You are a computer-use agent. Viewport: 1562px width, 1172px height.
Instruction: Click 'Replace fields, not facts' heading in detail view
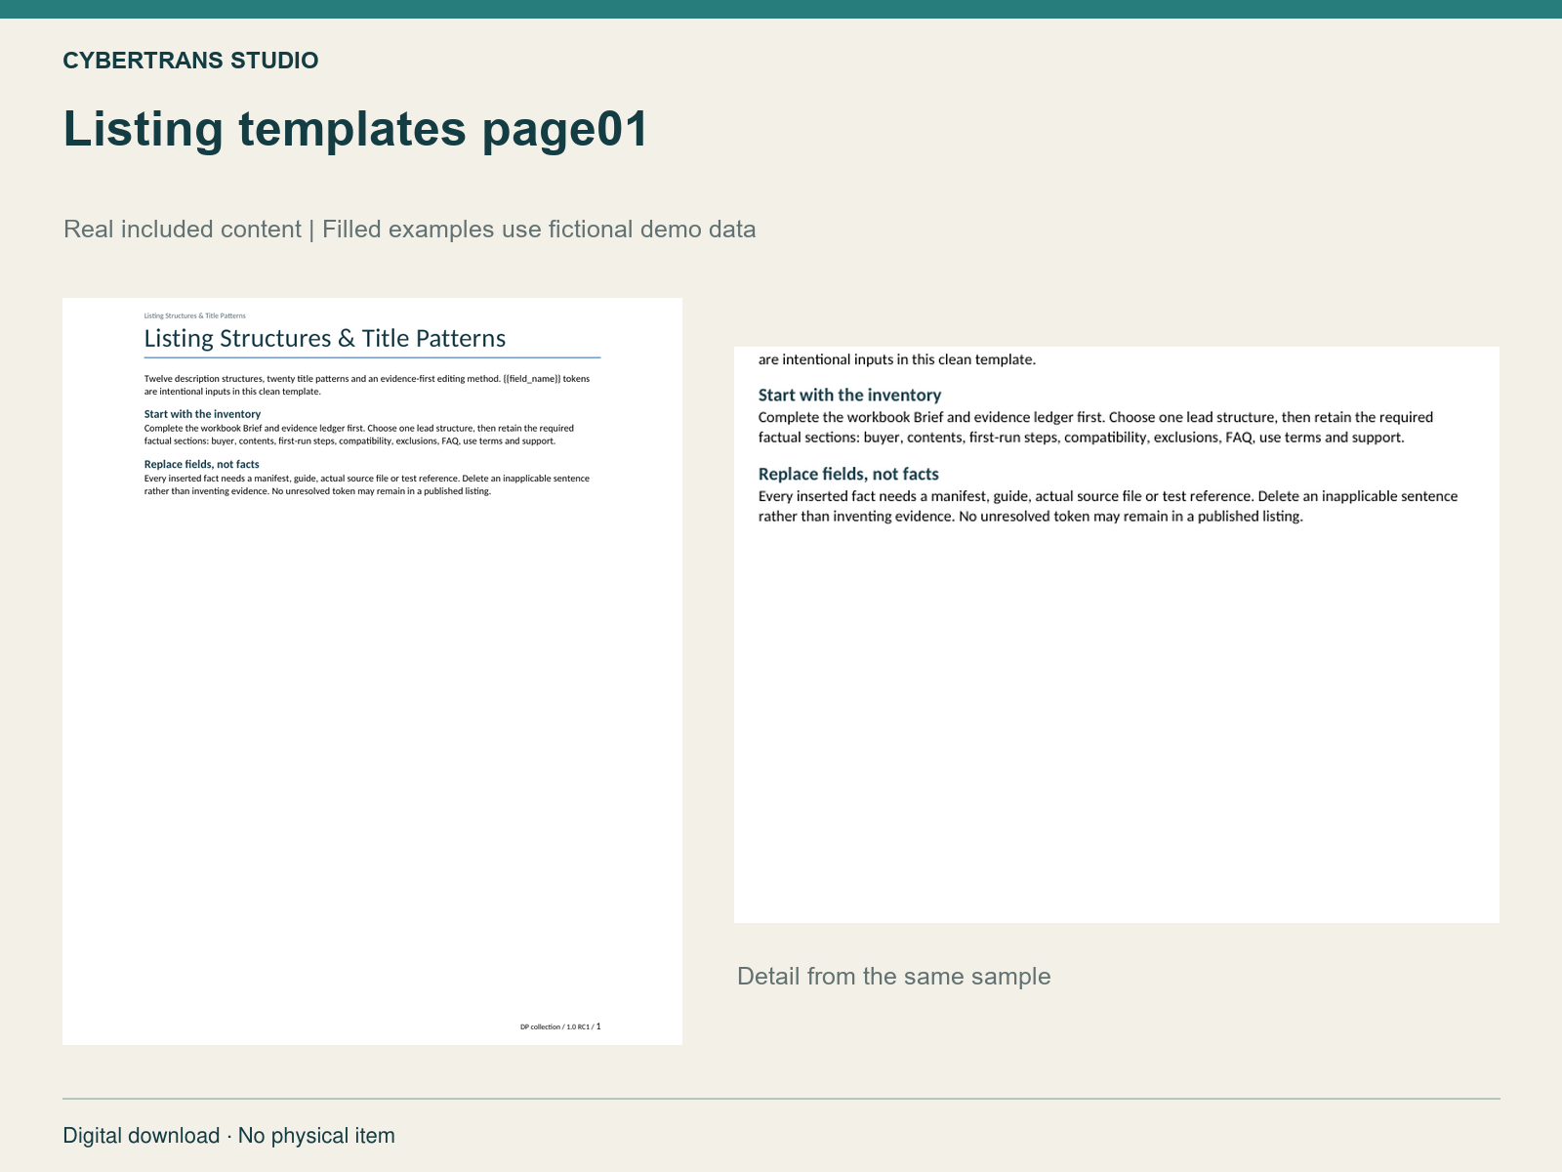pos(848,474)
